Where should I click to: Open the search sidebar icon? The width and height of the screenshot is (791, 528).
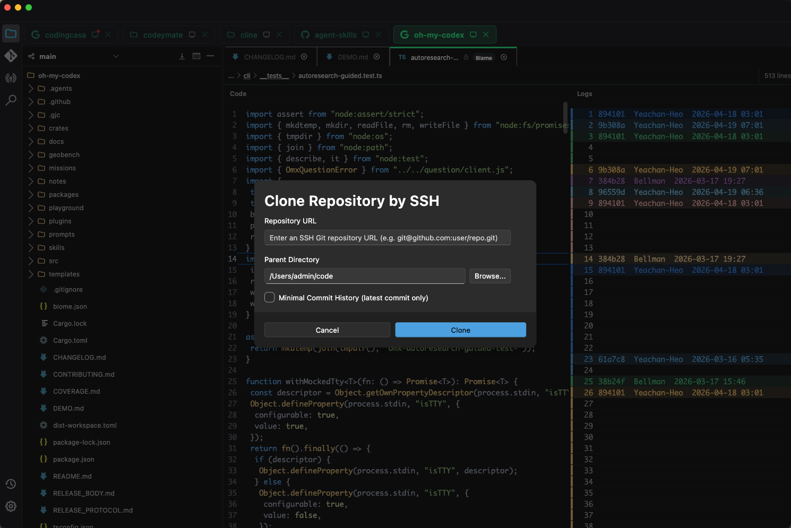click(x=11, y=100)
